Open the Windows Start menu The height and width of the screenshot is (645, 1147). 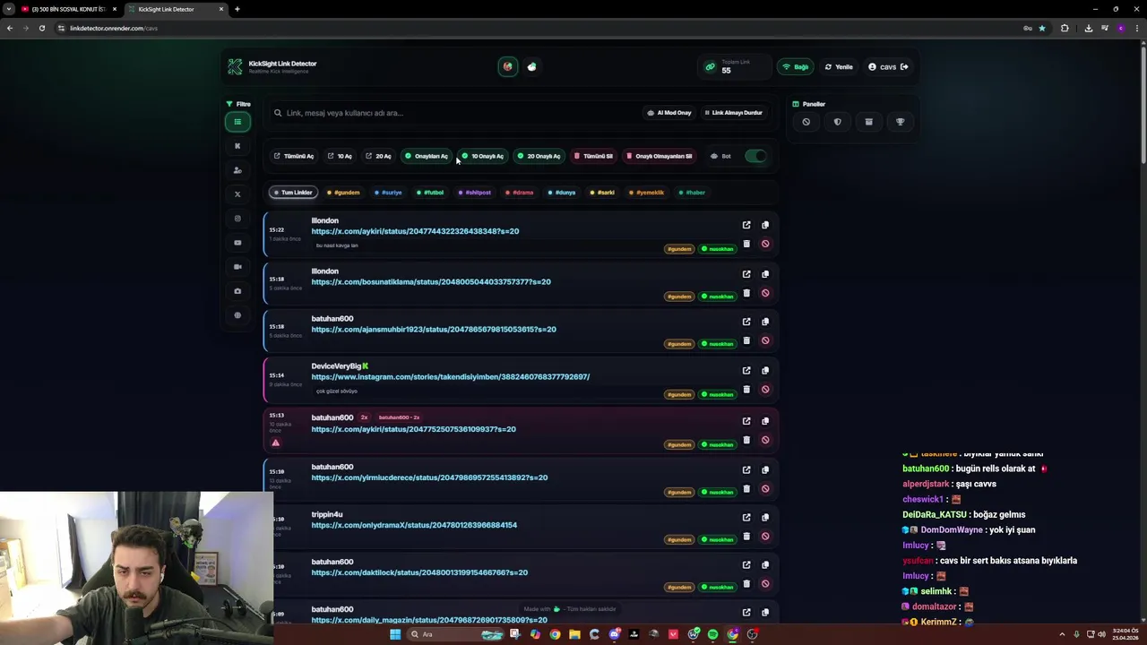395,634
